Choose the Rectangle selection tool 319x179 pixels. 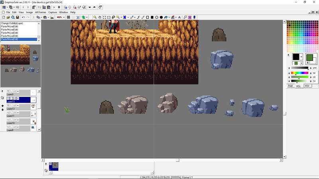104,18
